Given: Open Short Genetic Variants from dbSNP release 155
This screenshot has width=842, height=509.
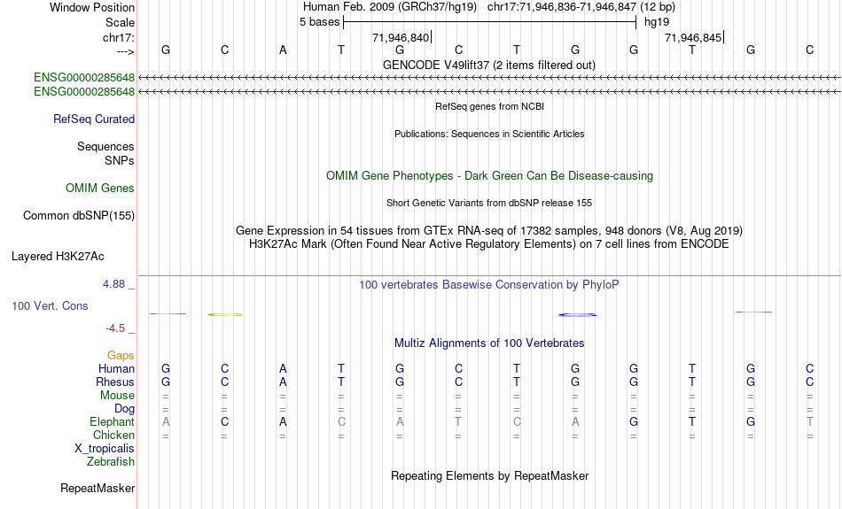Looking at the screenshot, I should (x=489, y=203).
